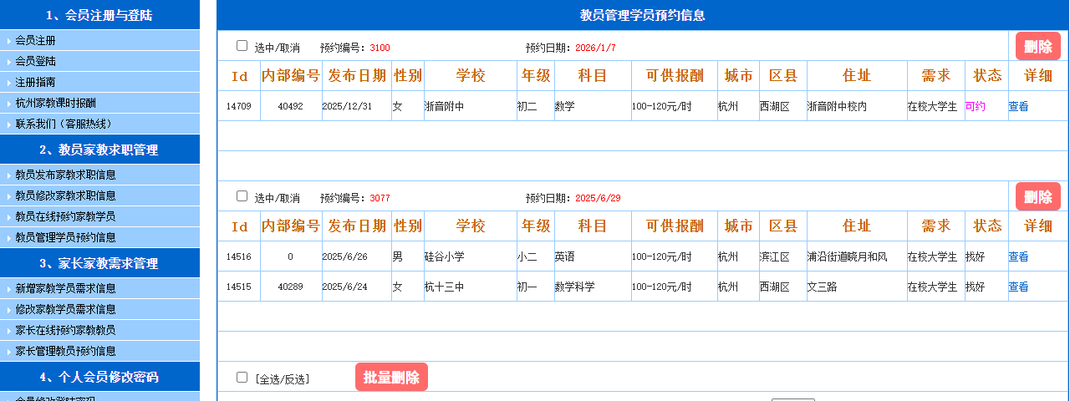Viewport: 1070px width, 401px height.
Task: Open 联系我们（客服热线） in the sidebar
Action: point(64,124)
